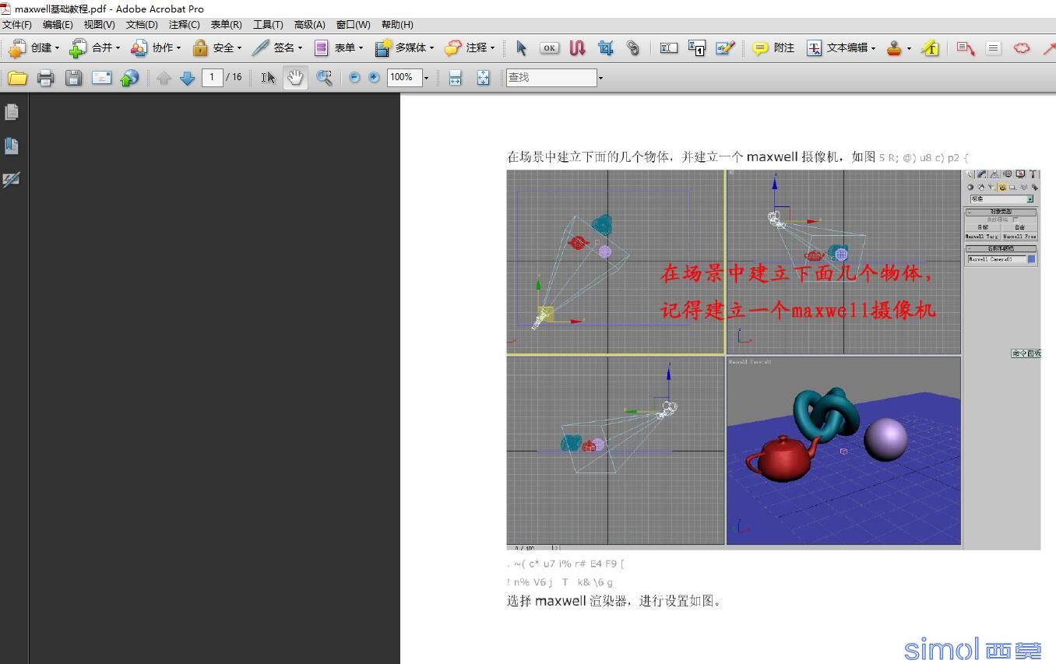Open the 窗口(W) menu
This screenshot has width=1056, height=664.
point(353,25)
